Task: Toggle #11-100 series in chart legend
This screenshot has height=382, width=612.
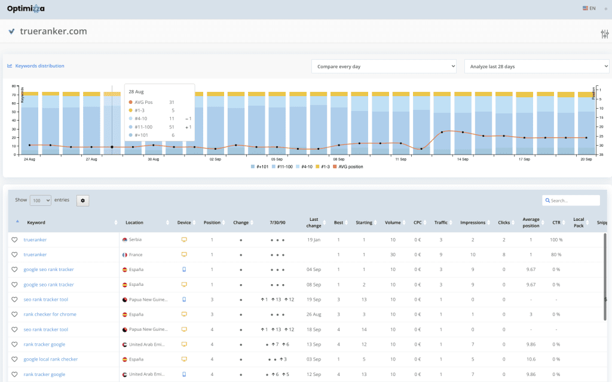Action: [x=282, y=167]
